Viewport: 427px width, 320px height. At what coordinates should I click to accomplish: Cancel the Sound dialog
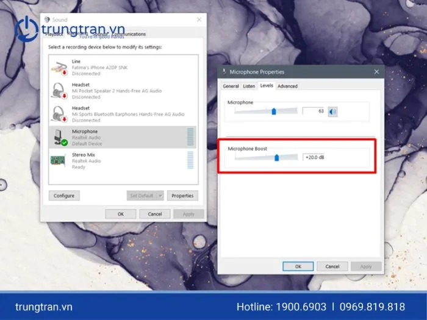point(155,214)
